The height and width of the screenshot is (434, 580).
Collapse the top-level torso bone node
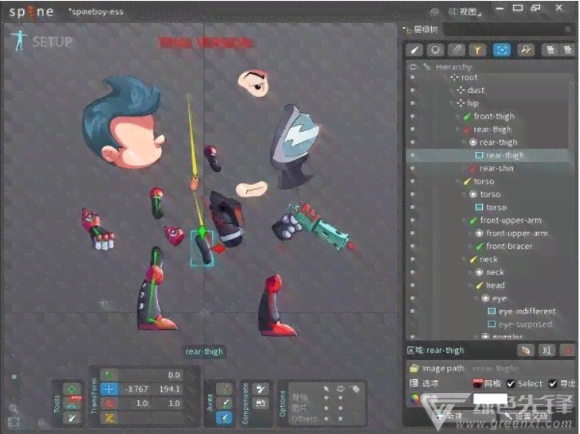point(457,181)
